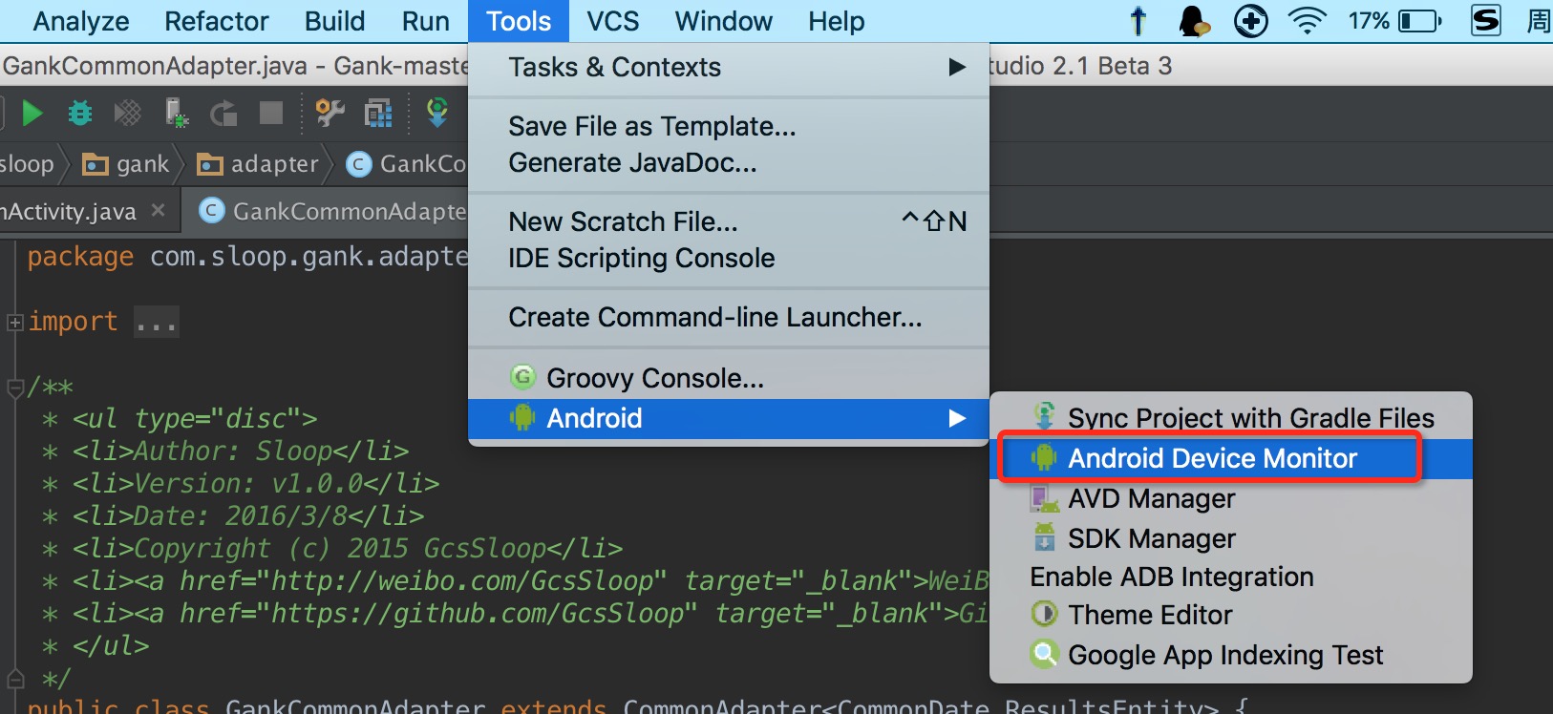Open AVD Manager from the submenu
This screenshot has height=714, width=1553.
tap(1231, 498)
